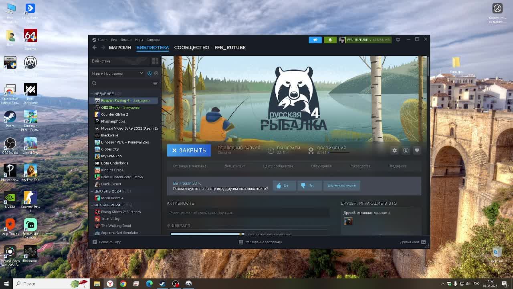Select Phasmophobia in library list
Image resolution: width=513 pixels, height=289 pixels.
[x=124, y=121]
